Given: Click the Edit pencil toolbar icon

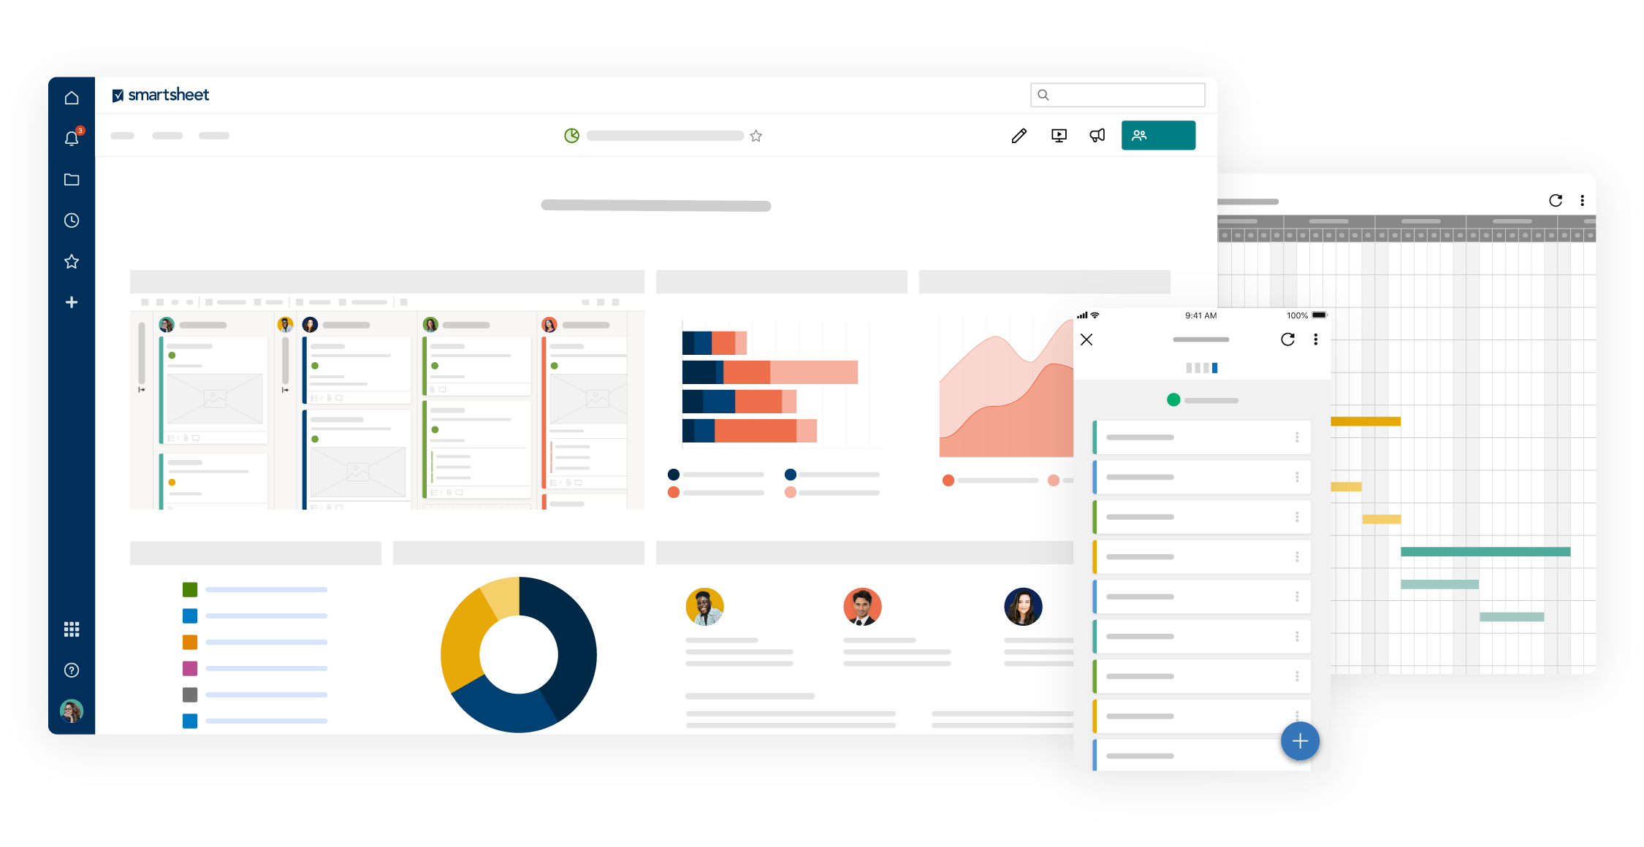Looking at the screenshot, I should click(1018, 135).
